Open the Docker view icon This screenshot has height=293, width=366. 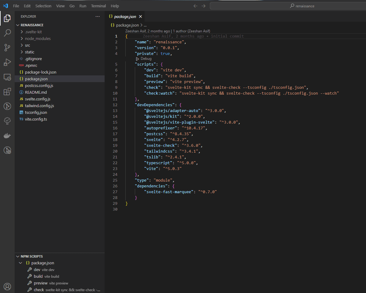(7, 136)
